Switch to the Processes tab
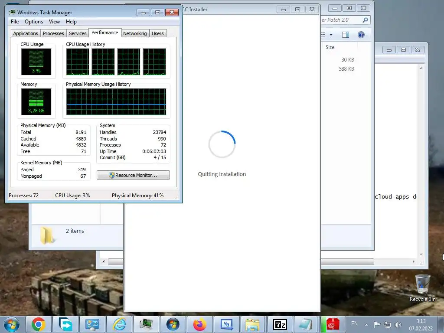 pos(53,33)
